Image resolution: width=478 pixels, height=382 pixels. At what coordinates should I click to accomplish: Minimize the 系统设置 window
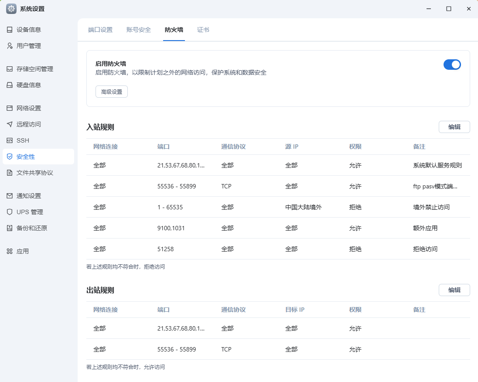click(429, 9)
